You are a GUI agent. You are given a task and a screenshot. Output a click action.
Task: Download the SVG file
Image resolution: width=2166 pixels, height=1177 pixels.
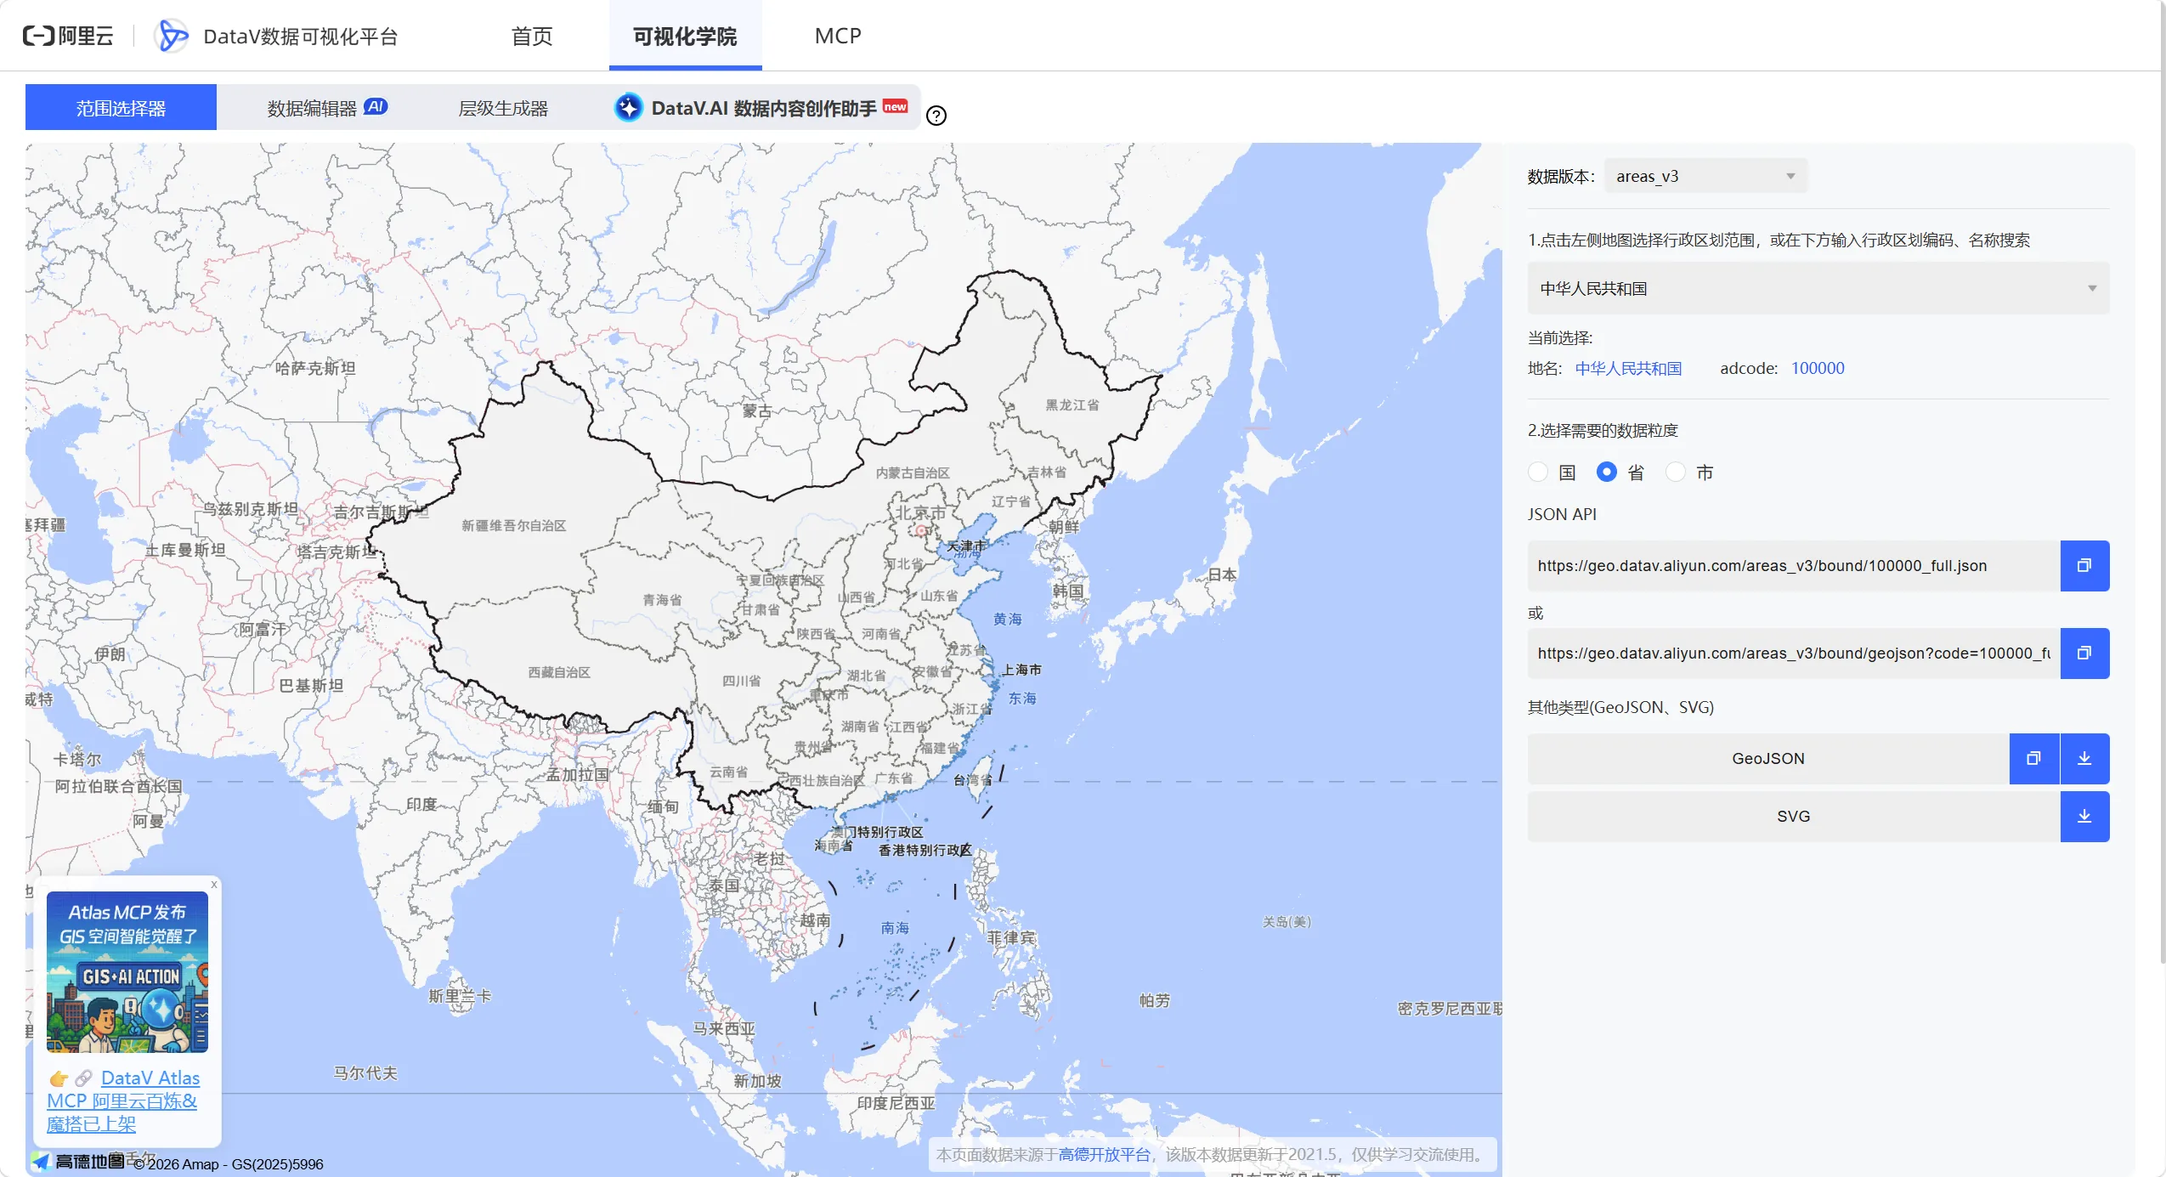coord(2084,817)
